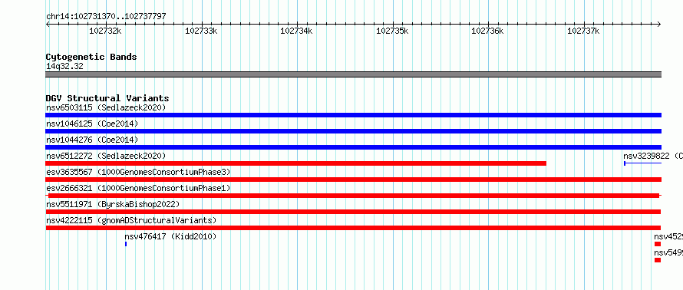Open nsv4222115 (gnomADStructuralVariants) label

[x=131, y=220]
